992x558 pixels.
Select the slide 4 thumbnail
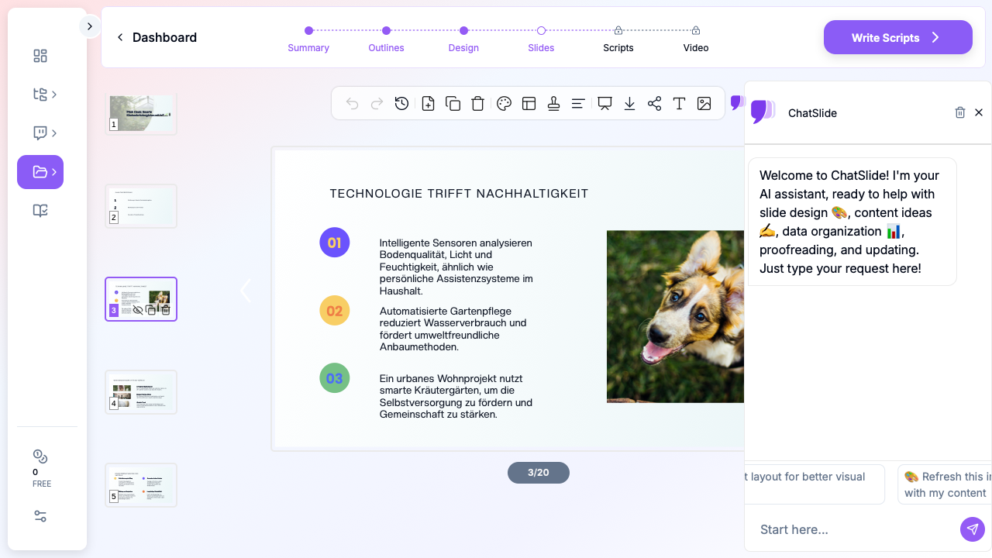pyautogui.click(x=141, y=392)
